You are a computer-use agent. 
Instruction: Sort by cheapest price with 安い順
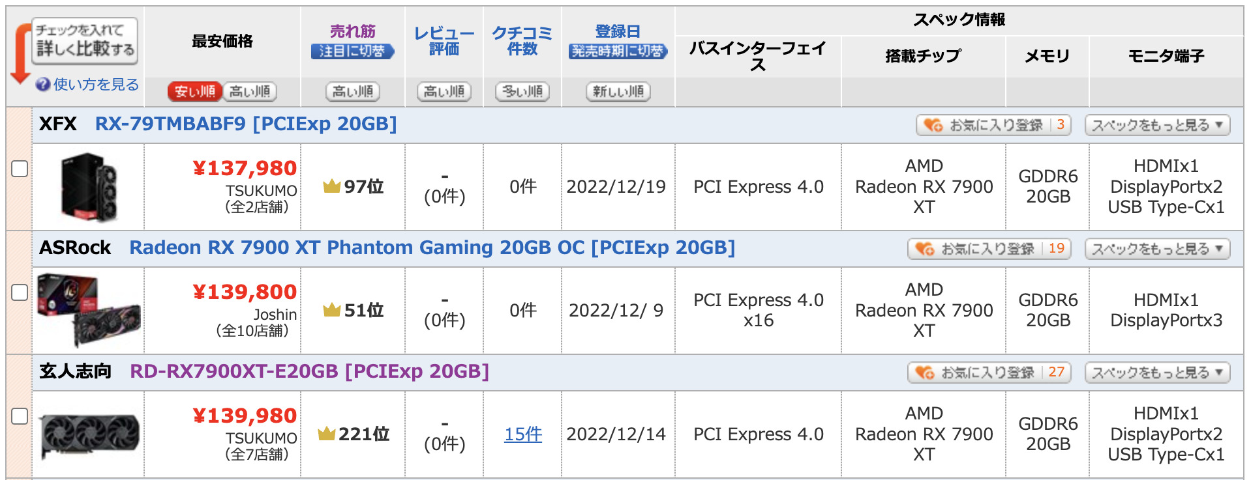(195, 92)
